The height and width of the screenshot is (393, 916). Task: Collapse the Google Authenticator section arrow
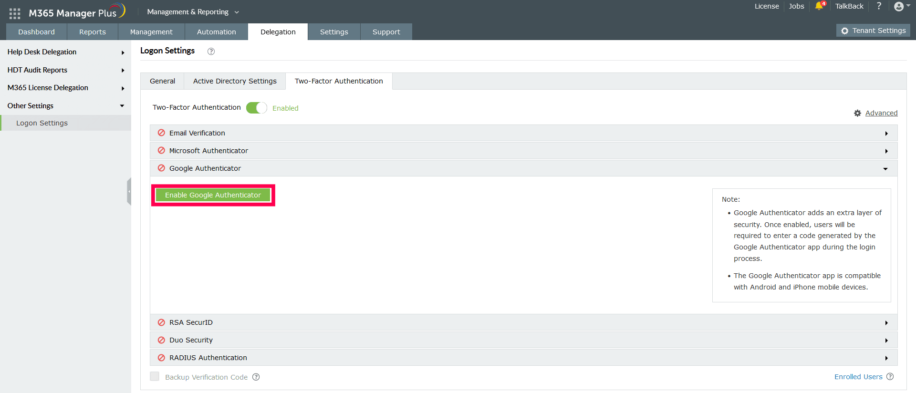pos(885,169)
